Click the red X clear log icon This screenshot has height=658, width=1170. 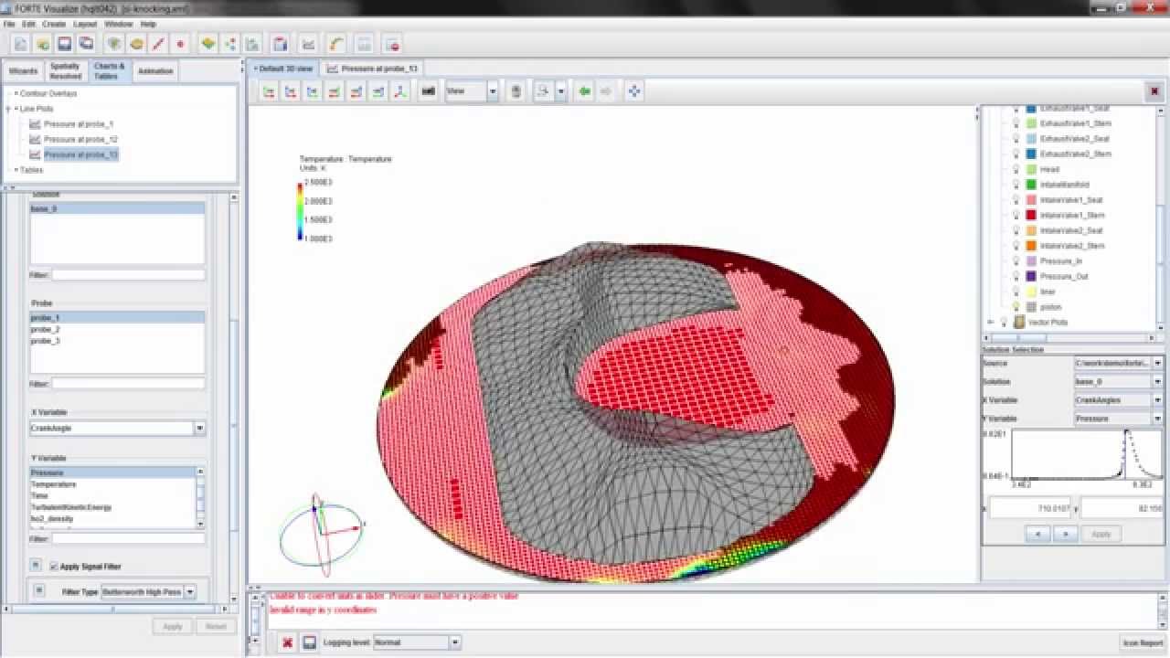pyautogui.click(x=287, y=642)
